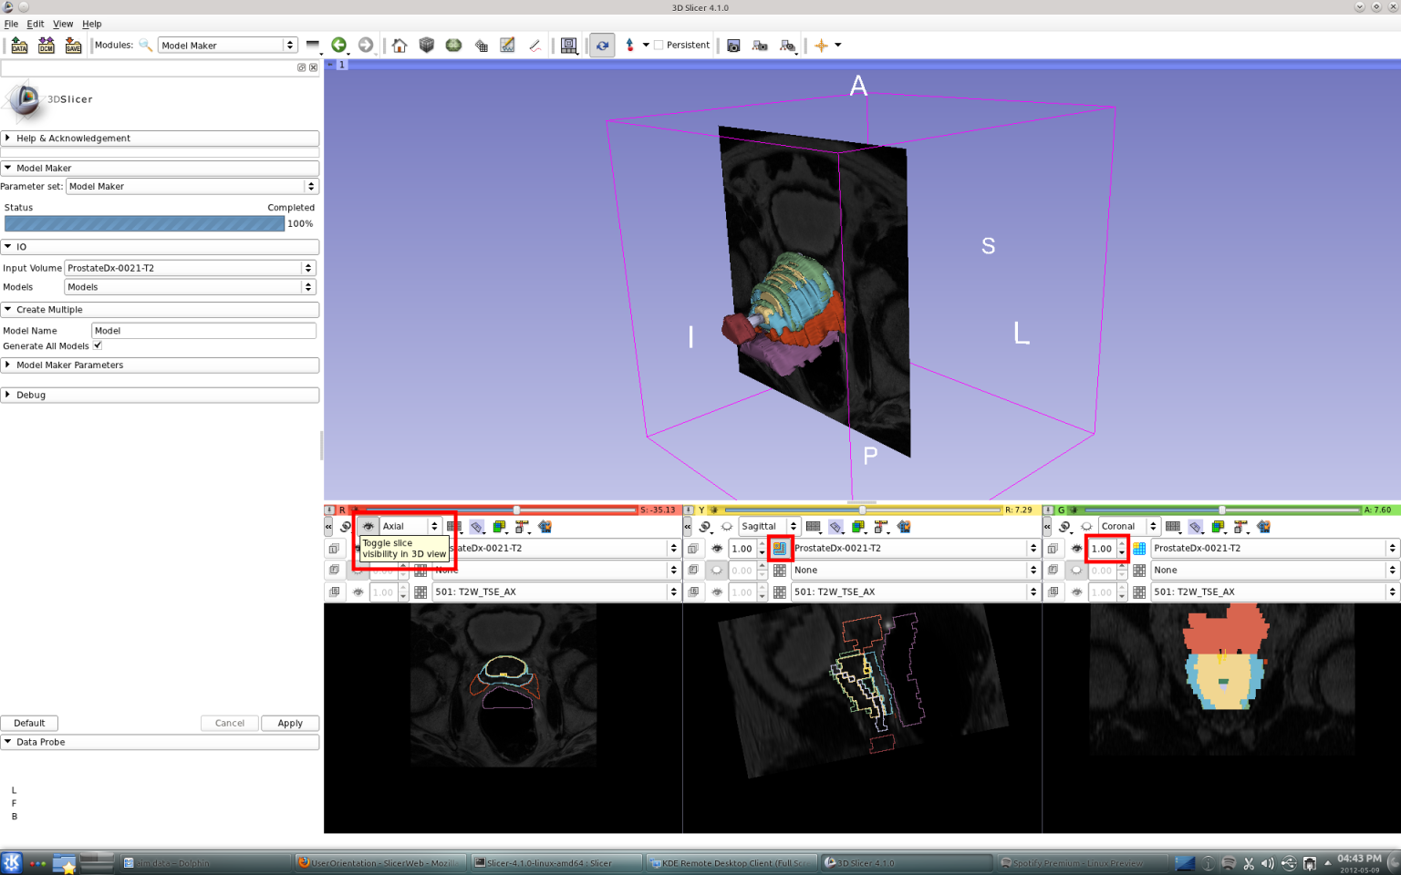
Task: Toggle Sagittal background layer eye icon
Action: (x=717, y=592)
